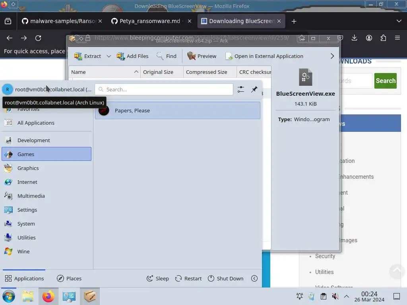The image size is (407, 305).
Task: Select System category
Action: (x=47, y=224)
